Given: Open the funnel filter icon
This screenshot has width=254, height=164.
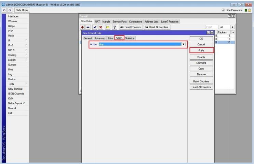Looking at the screenshot, I should [x=115, y=27].
